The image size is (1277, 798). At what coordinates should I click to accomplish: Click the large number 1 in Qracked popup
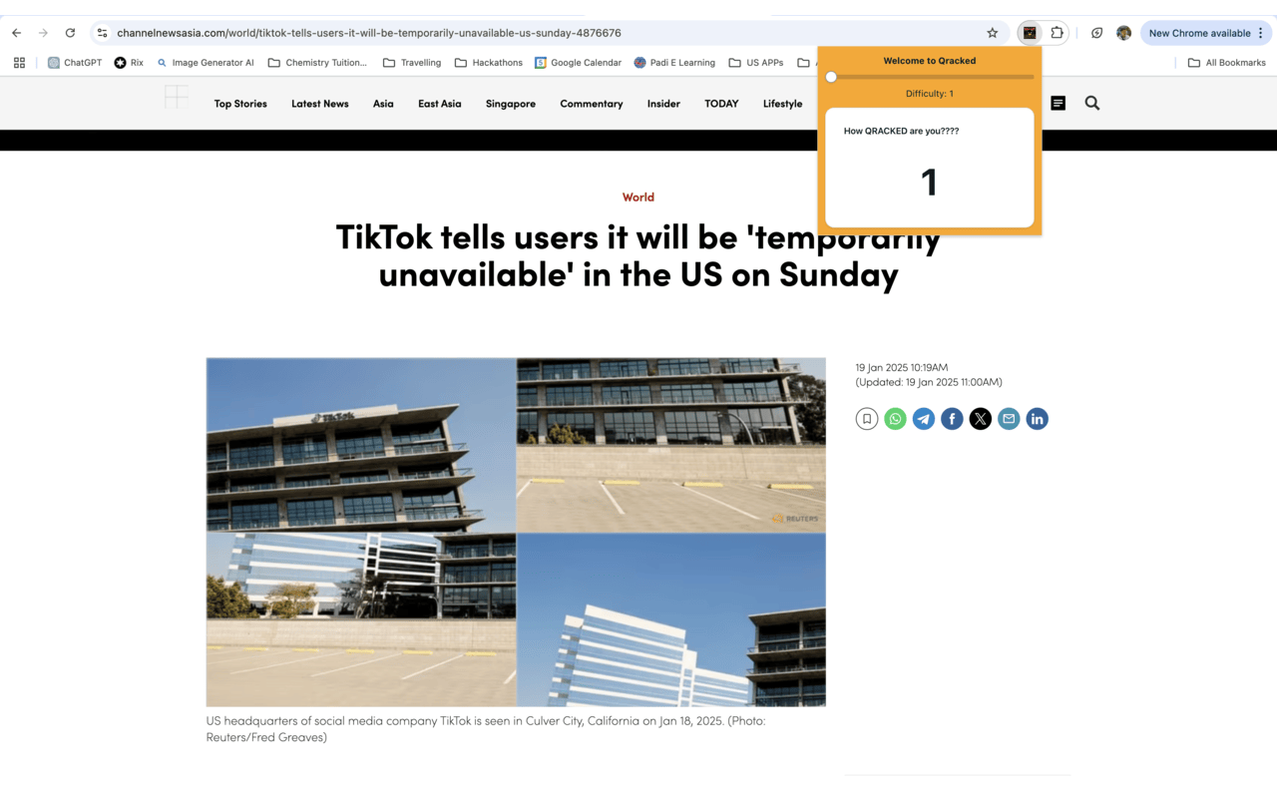[x=929, y=182]
